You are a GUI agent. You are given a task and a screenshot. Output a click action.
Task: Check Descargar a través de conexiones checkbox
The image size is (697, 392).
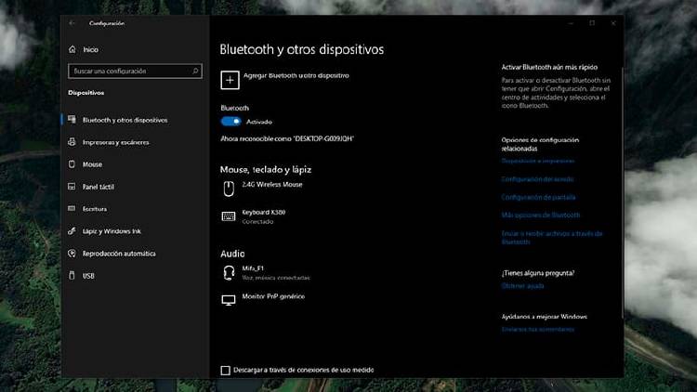[225, 371]
